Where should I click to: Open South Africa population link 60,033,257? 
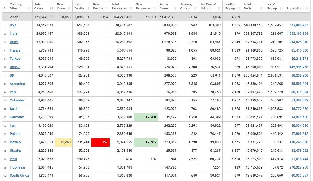coord(300,175)
